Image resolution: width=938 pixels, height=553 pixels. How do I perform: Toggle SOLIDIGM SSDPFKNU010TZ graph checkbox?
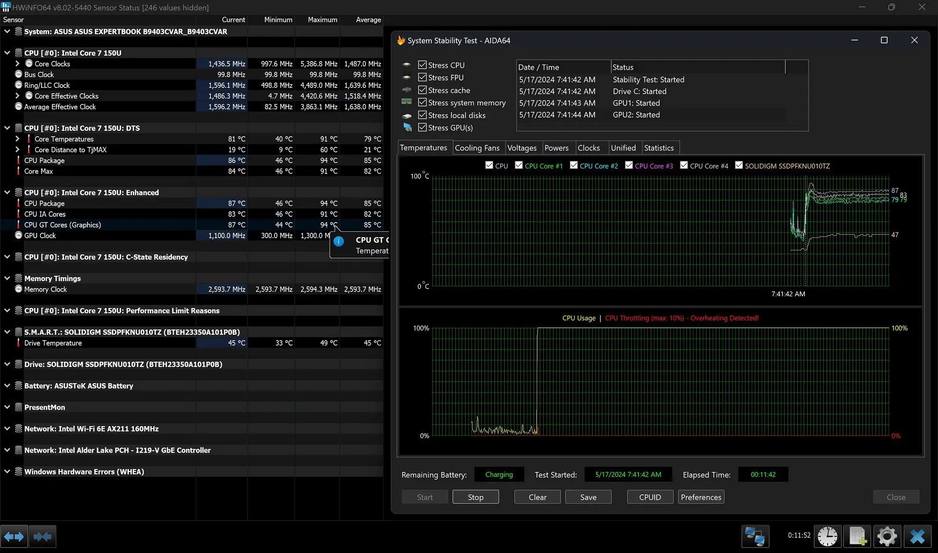tap(739, 165)
